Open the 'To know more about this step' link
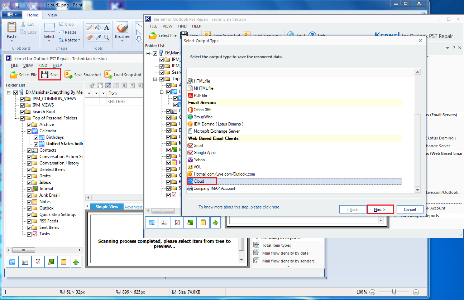 (239, 207)
